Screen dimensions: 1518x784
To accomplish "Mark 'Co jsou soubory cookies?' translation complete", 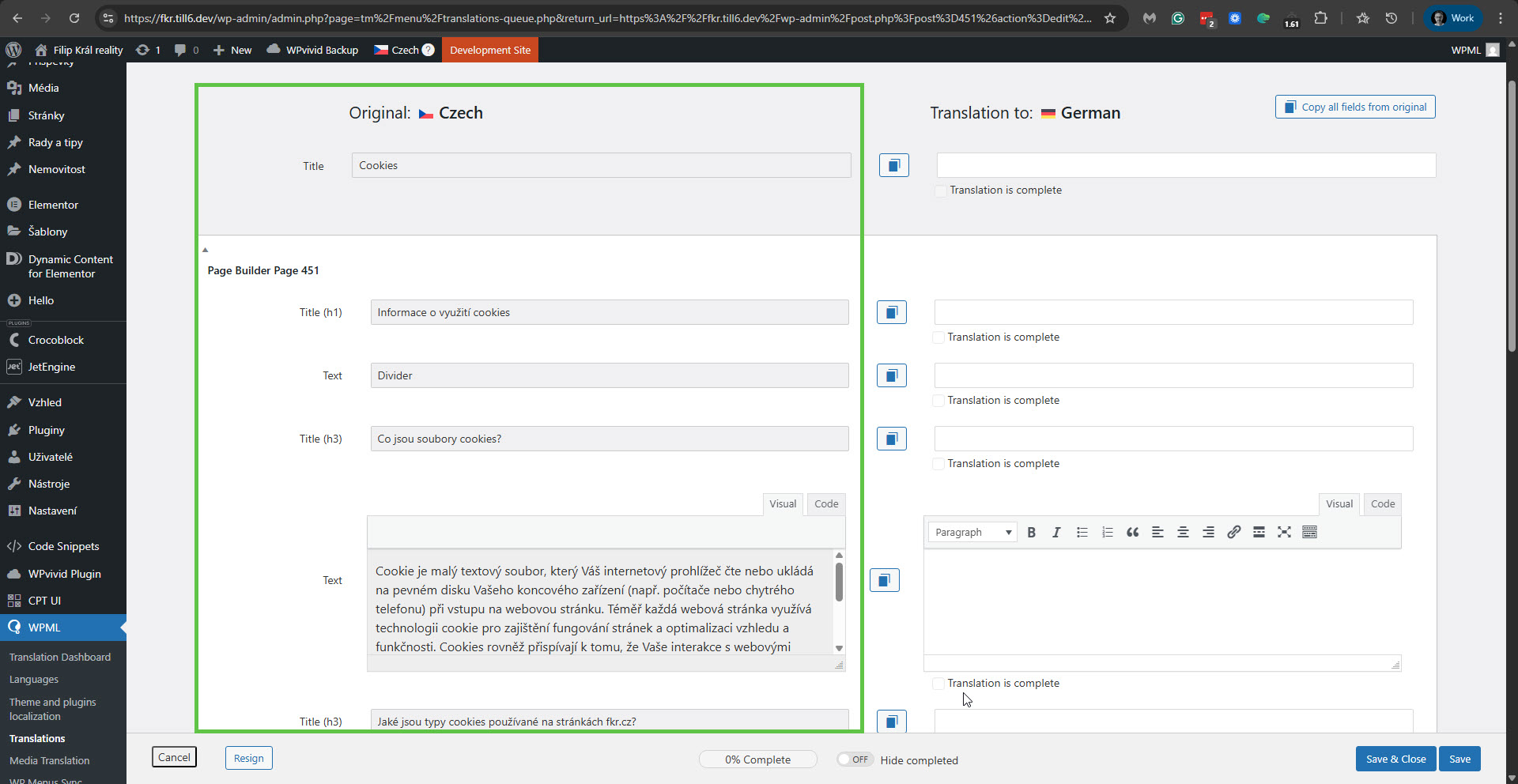I will [x=938, y=464].
